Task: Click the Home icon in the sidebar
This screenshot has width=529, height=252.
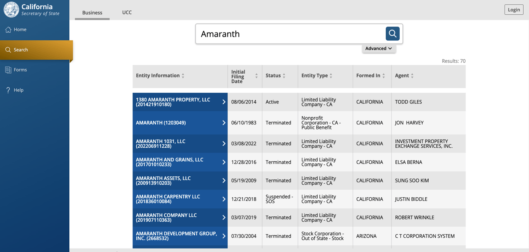Action: (8, 29)
